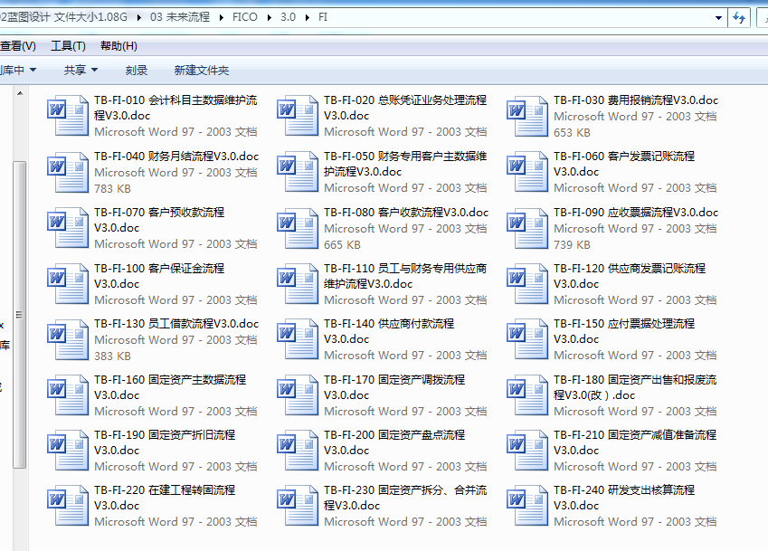Expand the arrow before 03 未来流程 in path
Screen dimensions: 768x551
[139, 17]
